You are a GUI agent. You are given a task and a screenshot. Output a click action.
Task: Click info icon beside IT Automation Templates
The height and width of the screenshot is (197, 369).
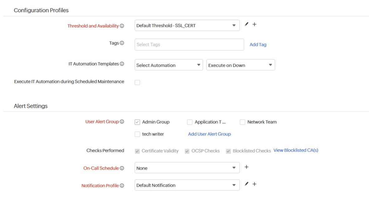(122, 64)
